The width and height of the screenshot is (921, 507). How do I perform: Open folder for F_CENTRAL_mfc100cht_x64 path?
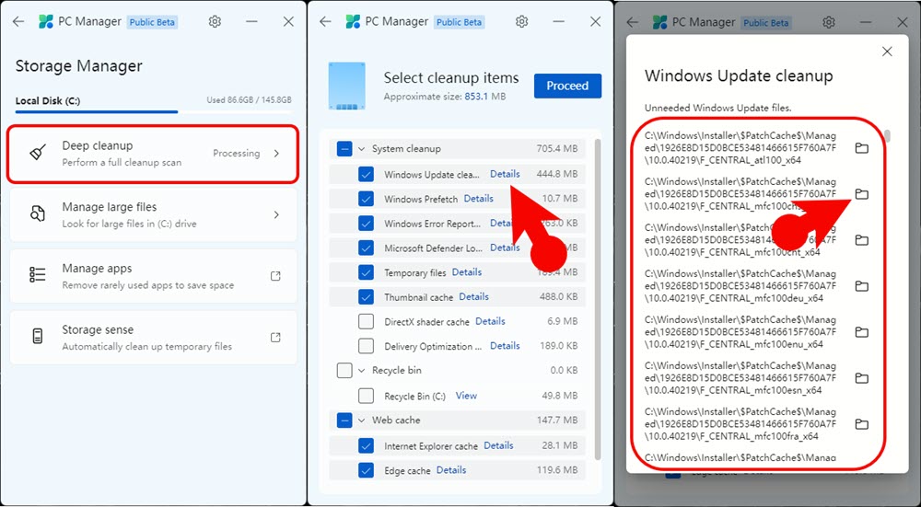coord(862,240)
